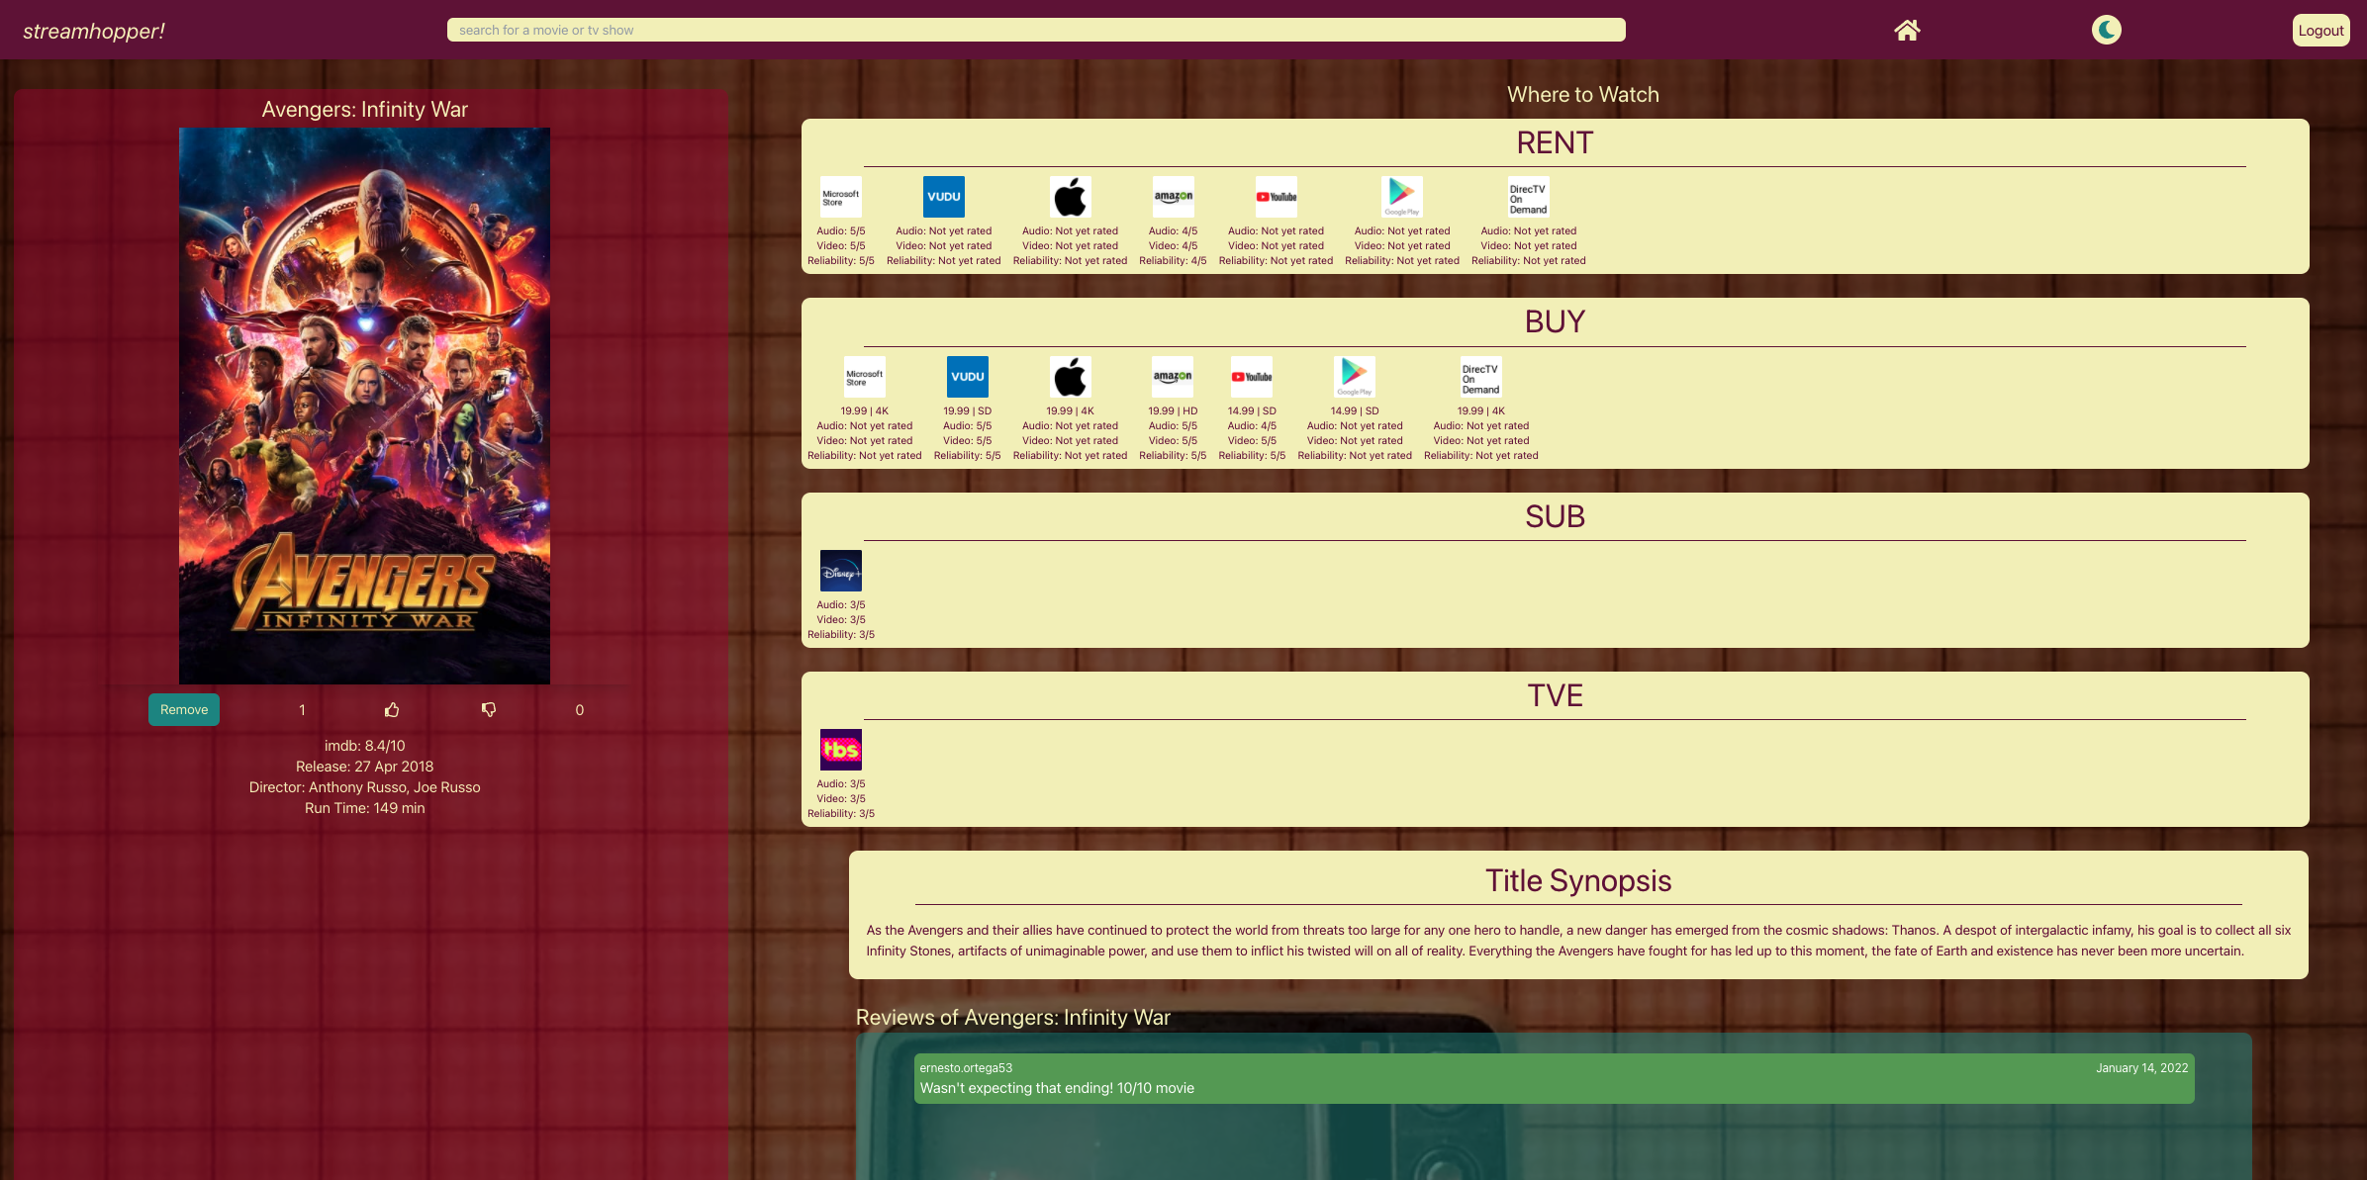Click the review date January 14, 2022

click(2141, 1067)
